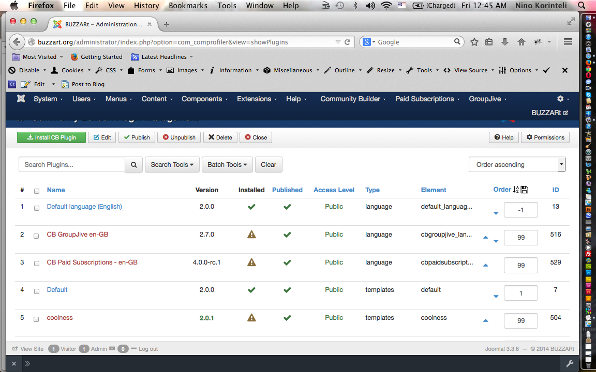Image resolution: width=596 pixels, height=372 pixels.
Task: Click the Spotlight search icon in menu bar
Action: click(x=582, y=5)
